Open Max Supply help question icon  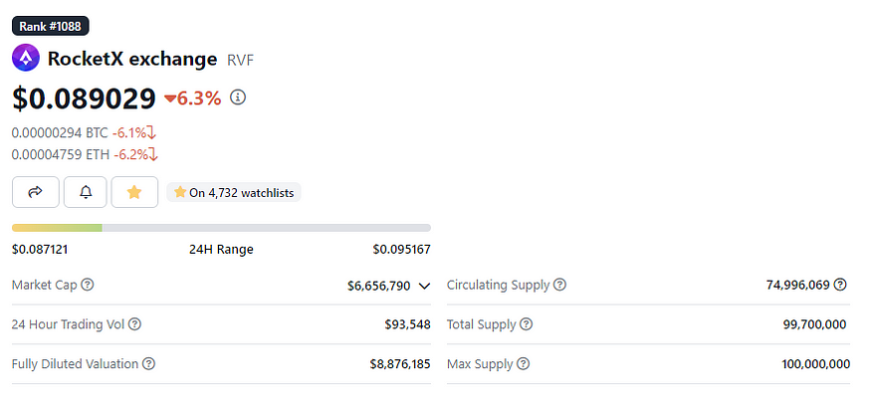coord(523,364)
